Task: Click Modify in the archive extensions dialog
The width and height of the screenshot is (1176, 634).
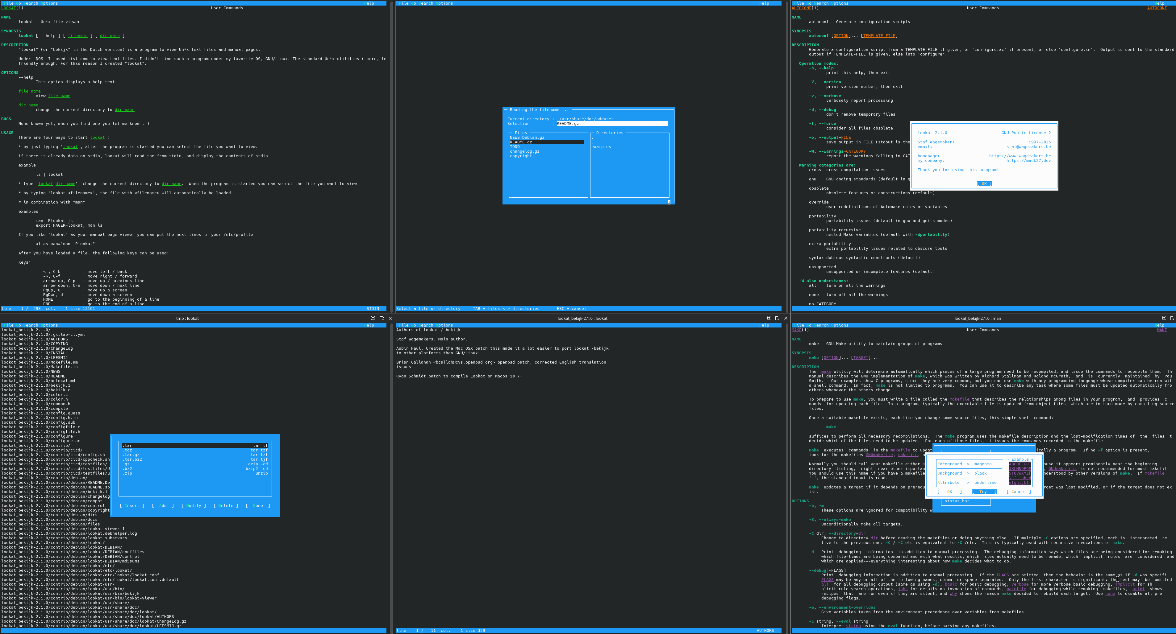Action: (x=194, y=505)
